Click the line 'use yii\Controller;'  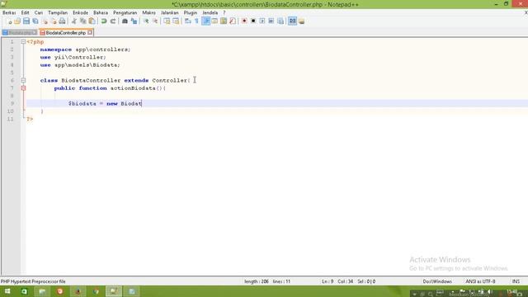click(x=73, y=57)
